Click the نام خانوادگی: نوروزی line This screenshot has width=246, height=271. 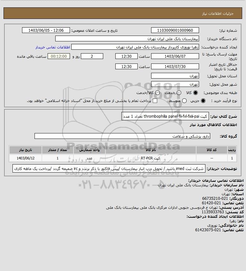click(x=225, y=225)
